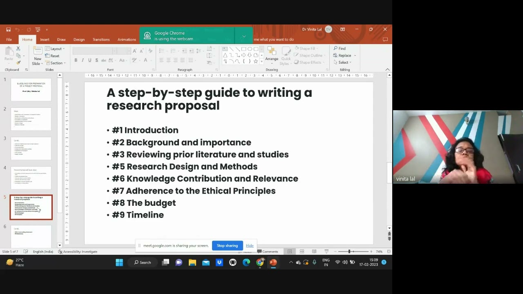The image size is (523, 294).
Task: Open the Select dropdown in Editing
Action: pyautogui.click(x=342, y=62)
